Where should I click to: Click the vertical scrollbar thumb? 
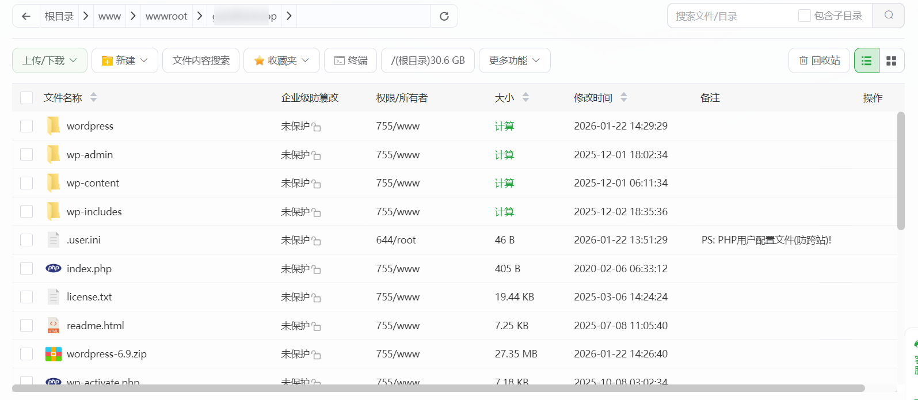tap(901, 171)
